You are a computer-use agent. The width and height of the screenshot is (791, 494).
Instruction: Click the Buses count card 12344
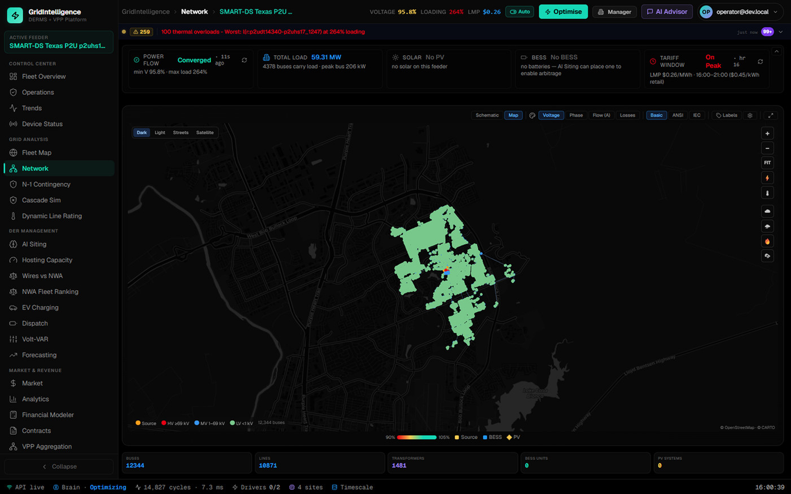click(x=187, y=463)
